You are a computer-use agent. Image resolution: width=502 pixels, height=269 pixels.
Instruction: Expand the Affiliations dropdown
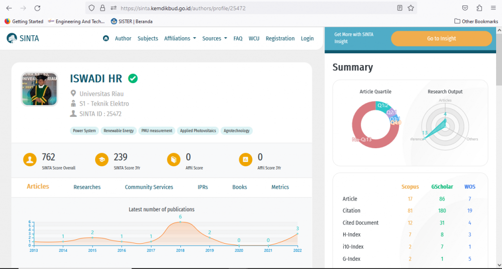point(180,38)
